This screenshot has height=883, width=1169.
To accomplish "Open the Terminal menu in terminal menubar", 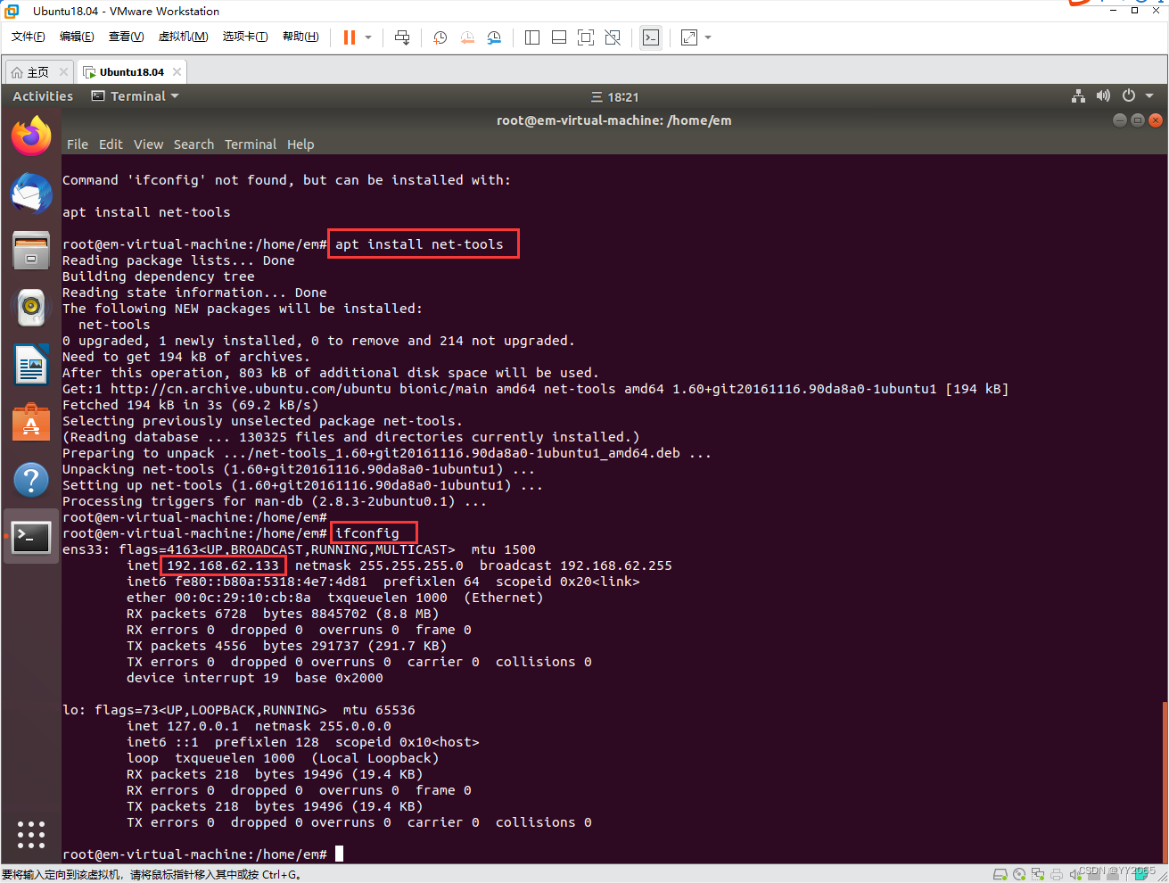I will pos(251,144).
